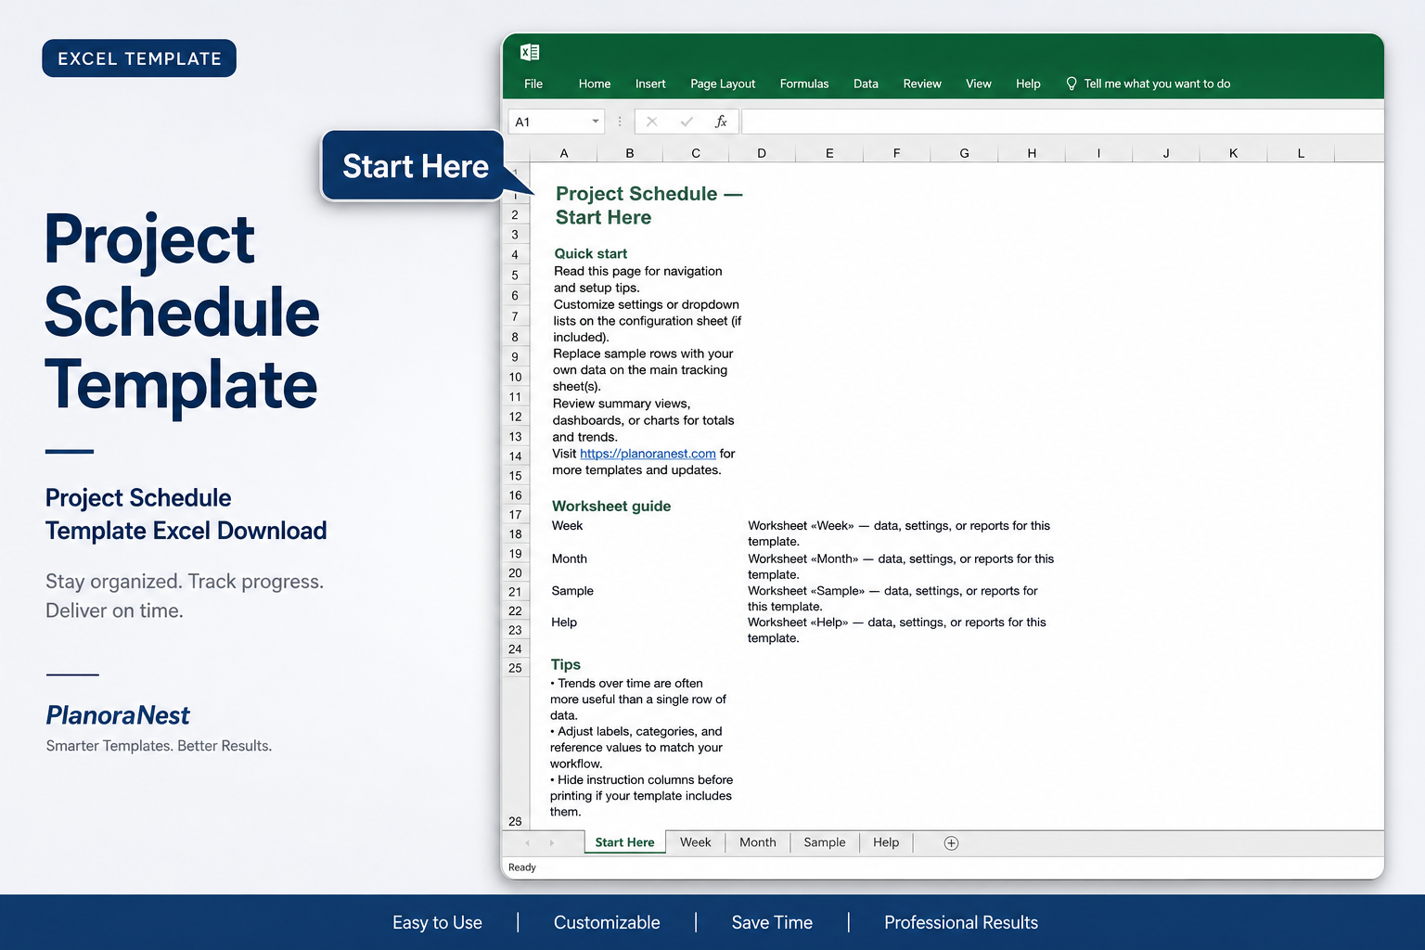Click the Ready status bar text

[x=522, y=867]
